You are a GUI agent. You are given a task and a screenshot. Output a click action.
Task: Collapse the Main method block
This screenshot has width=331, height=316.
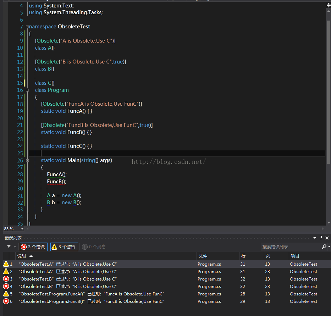click(27, 160)
